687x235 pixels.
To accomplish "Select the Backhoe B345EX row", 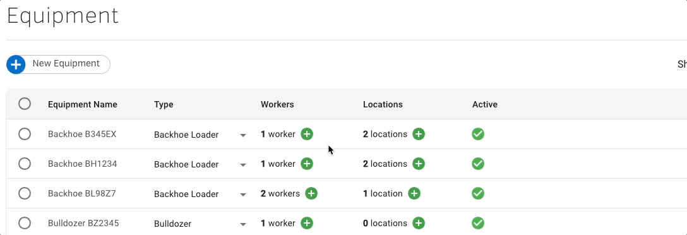I will pos(25,134).
